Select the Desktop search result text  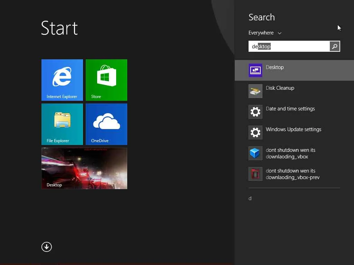click(x=274, y=67)
